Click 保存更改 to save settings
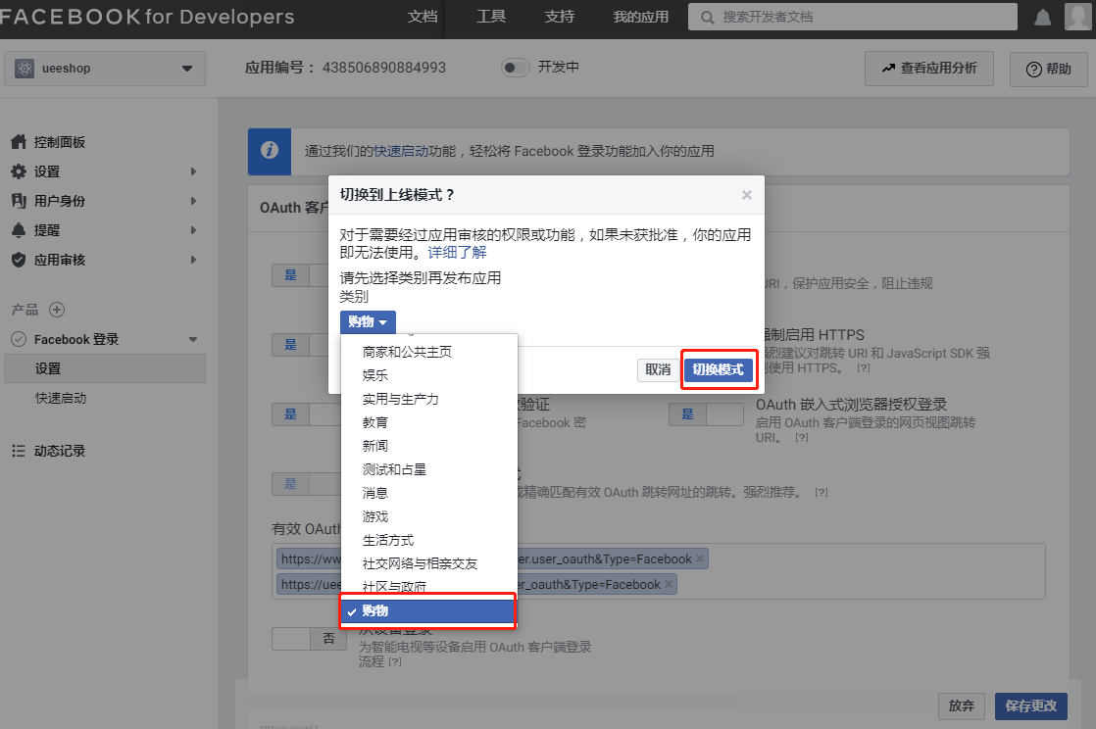This screenshot has height=729, width=1096. [x=1031, y=705]
